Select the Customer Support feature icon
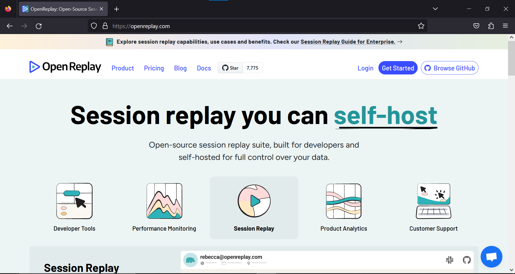The height and width of the screenshot is (274, 515). 433,201
